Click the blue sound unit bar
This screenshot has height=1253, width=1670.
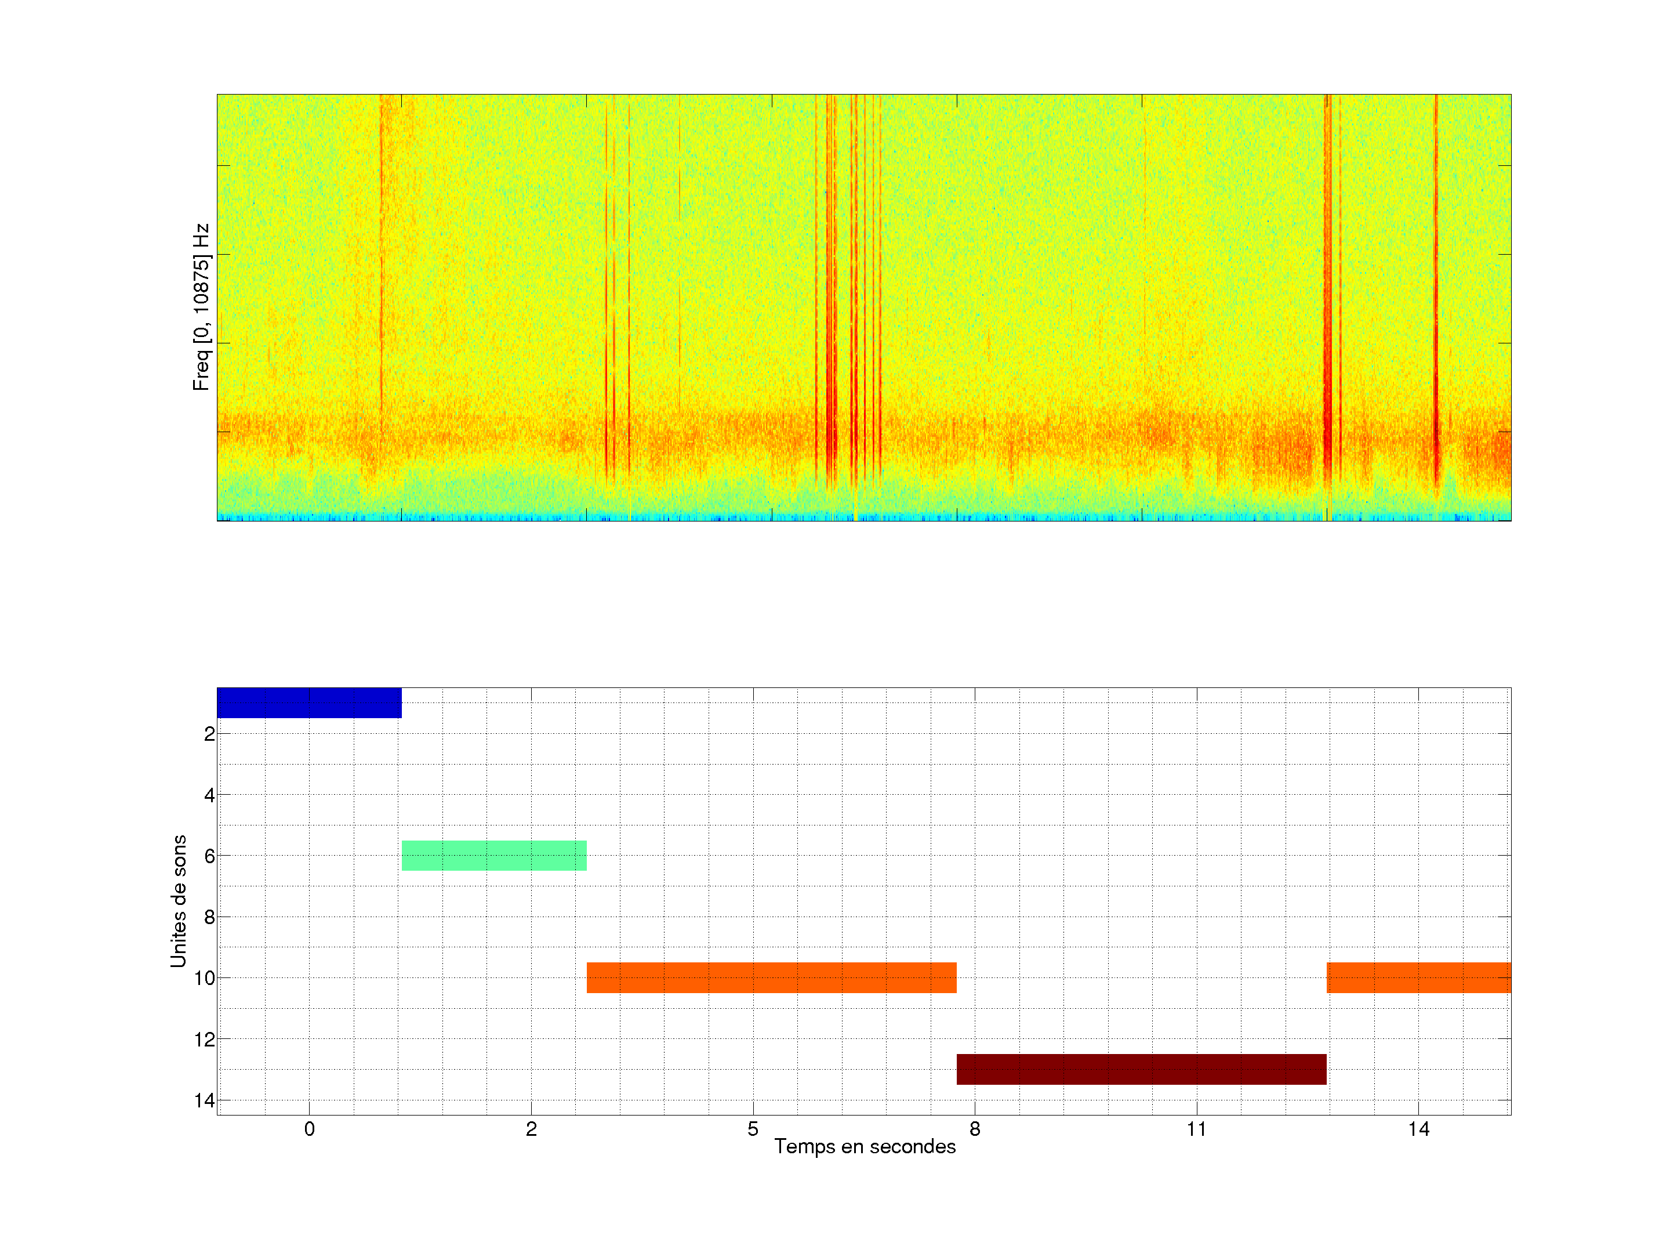tap(309, 702)
